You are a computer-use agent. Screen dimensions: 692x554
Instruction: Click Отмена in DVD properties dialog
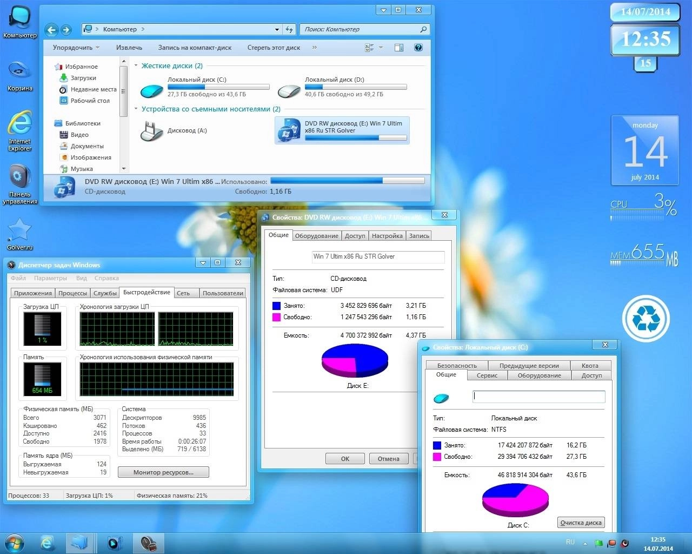point(388,458)
